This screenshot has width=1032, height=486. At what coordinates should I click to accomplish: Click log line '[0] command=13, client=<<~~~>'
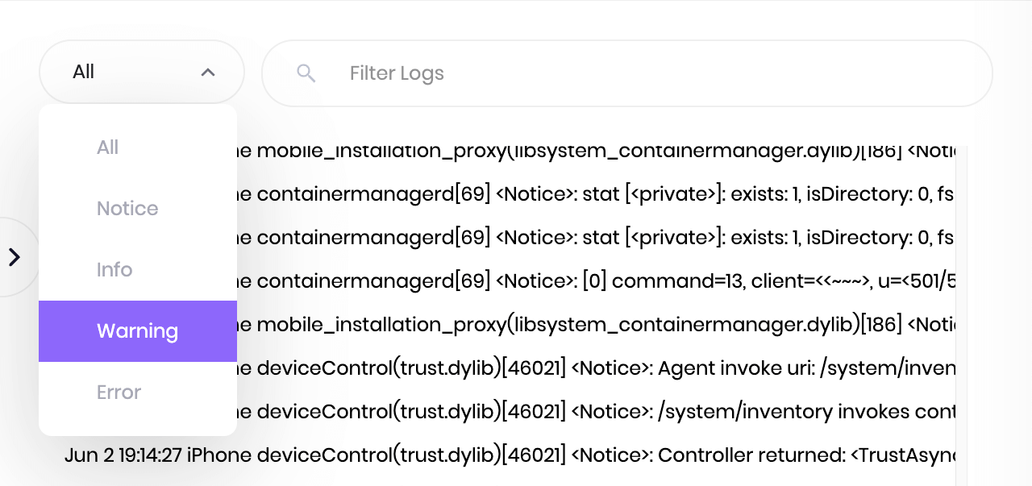point(597,281)
